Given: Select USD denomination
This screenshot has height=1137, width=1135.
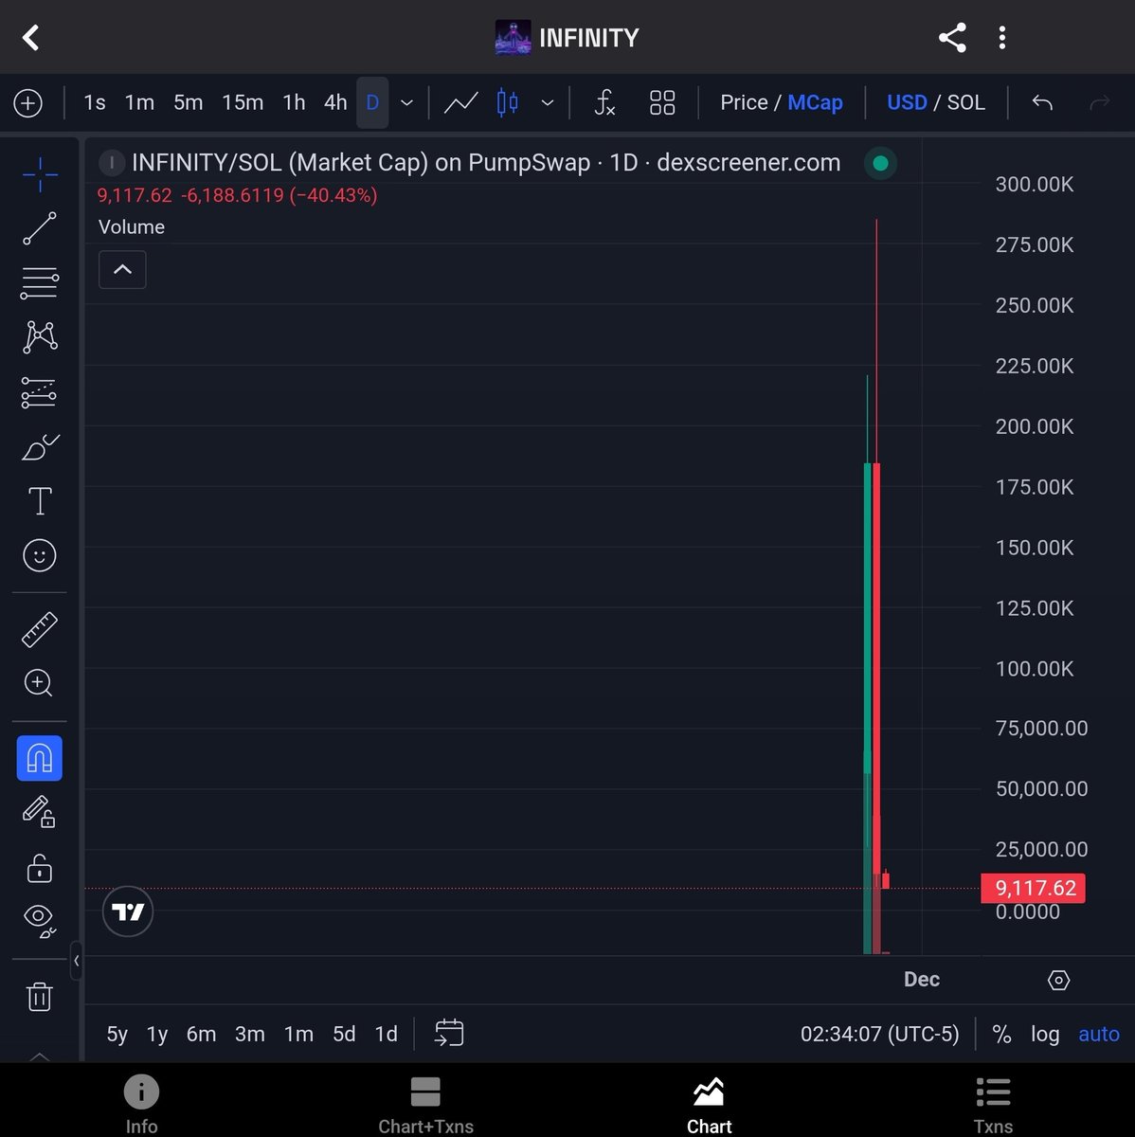Looking at the screenshot, I should coord(907,102).
